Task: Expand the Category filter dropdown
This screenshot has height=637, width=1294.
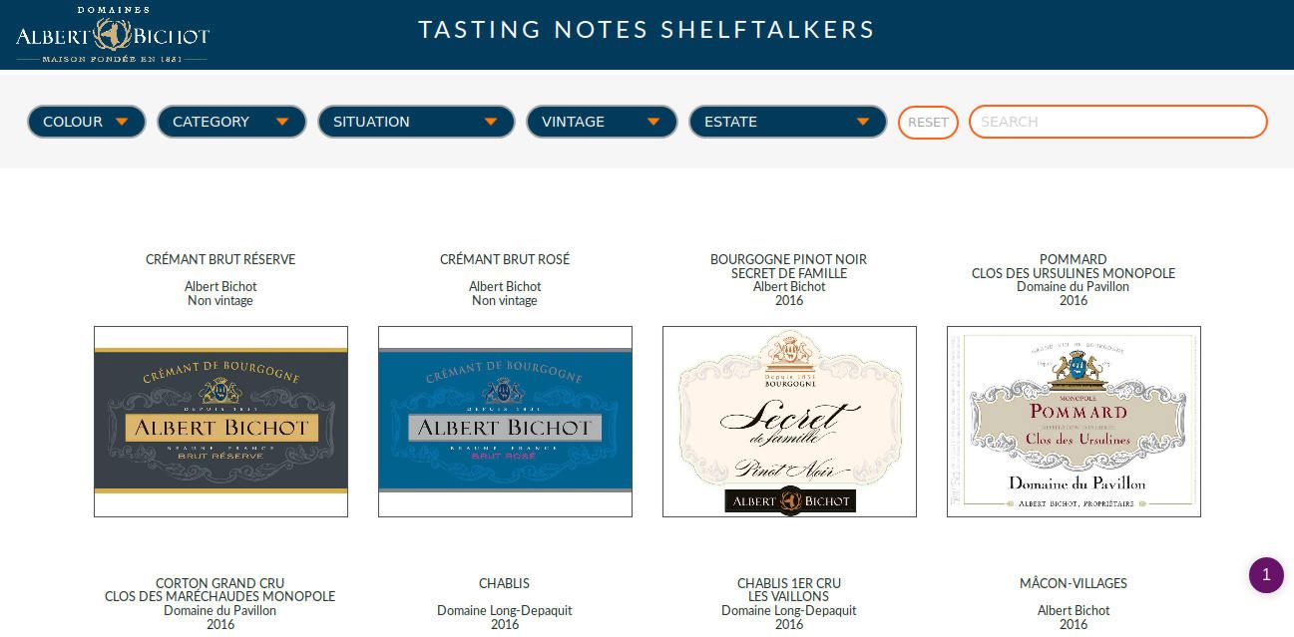Action: (231, 122)
